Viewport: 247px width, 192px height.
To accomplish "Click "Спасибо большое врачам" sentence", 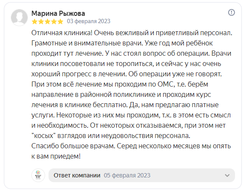I will (73, 146).
